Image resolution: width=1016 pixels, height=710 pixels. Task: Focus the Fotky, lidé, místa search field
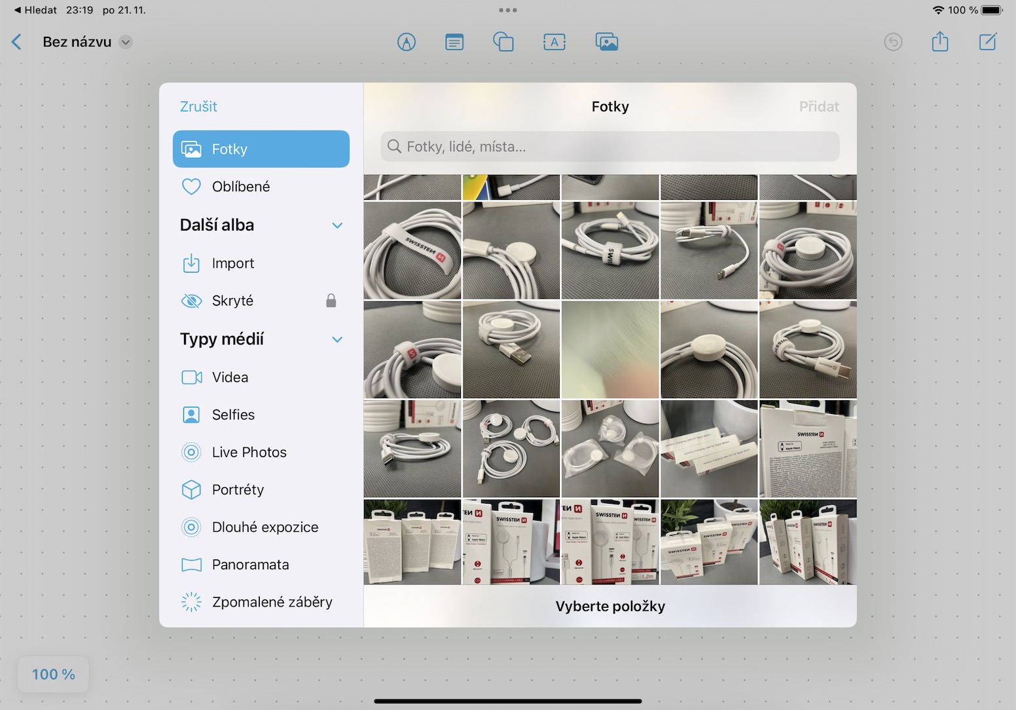pos(610,147)
